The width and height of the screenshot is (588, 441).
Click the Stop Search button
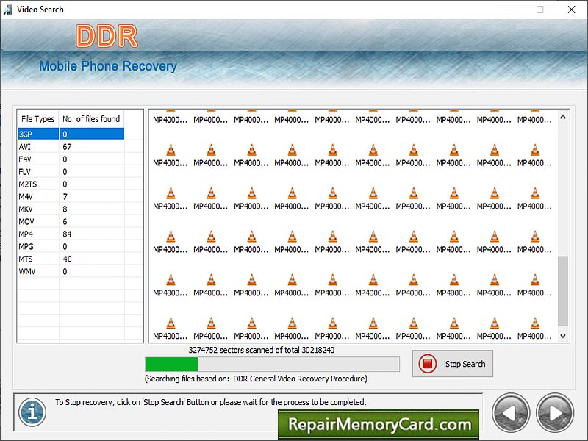pos(453,363)
